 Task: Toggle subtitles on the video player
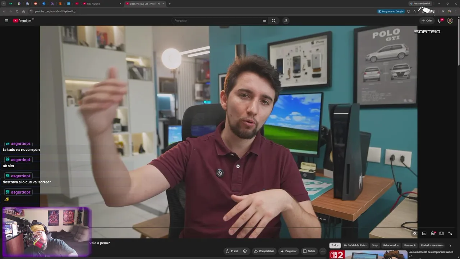click(x=424, y=233)
